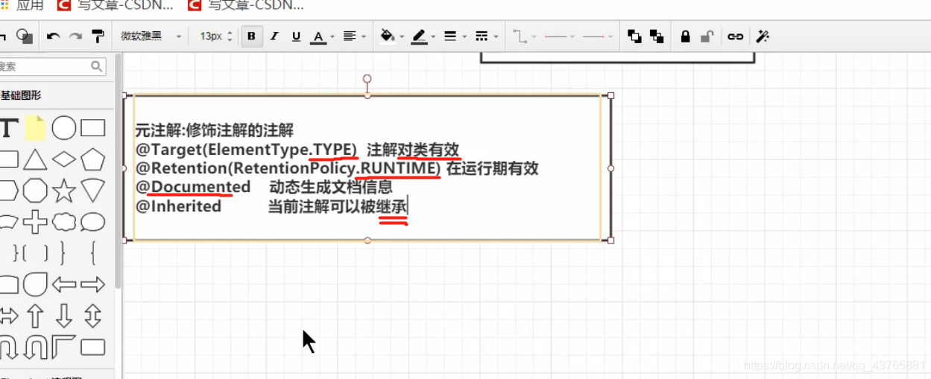Click the rotation handle above text box
Image resolution: width=931 pixels, height=379 pixels.
[367, 78]
